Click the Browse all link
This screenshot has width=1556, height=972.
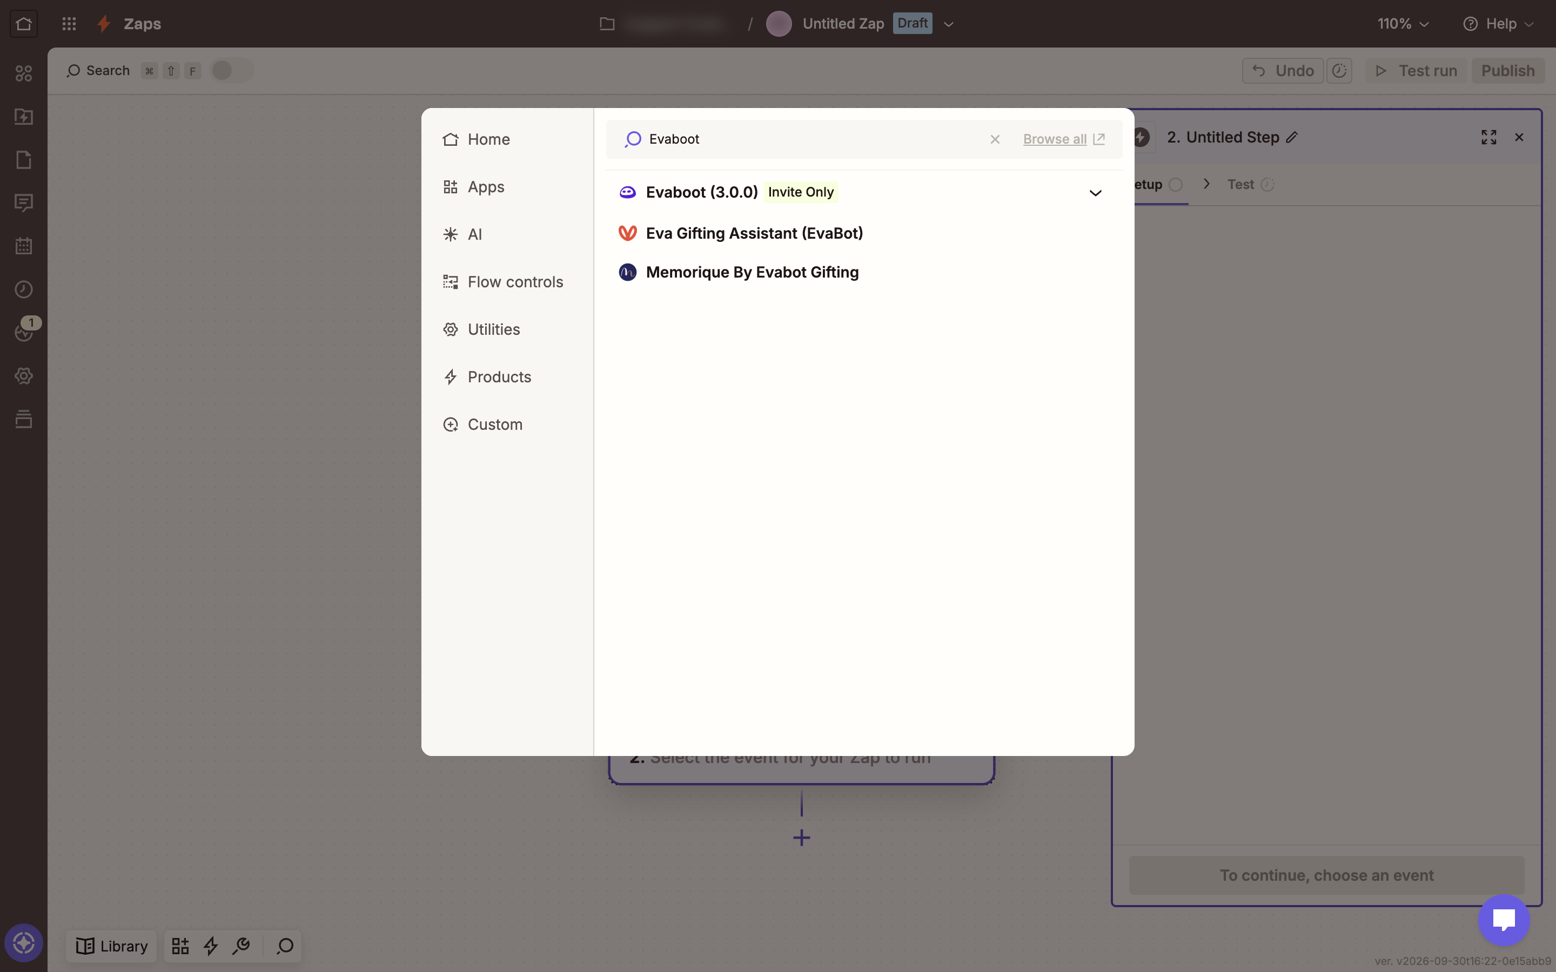[1063, 139]
